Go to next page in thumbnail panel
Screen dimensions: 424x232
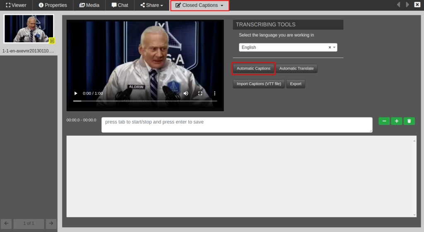[x=51, y=223]
